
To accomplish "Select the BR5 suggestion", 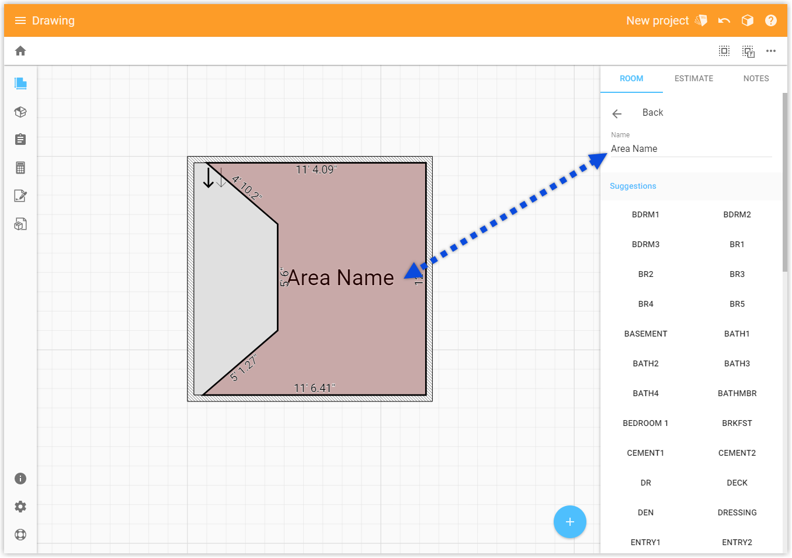I will click(x=737, y=304).
